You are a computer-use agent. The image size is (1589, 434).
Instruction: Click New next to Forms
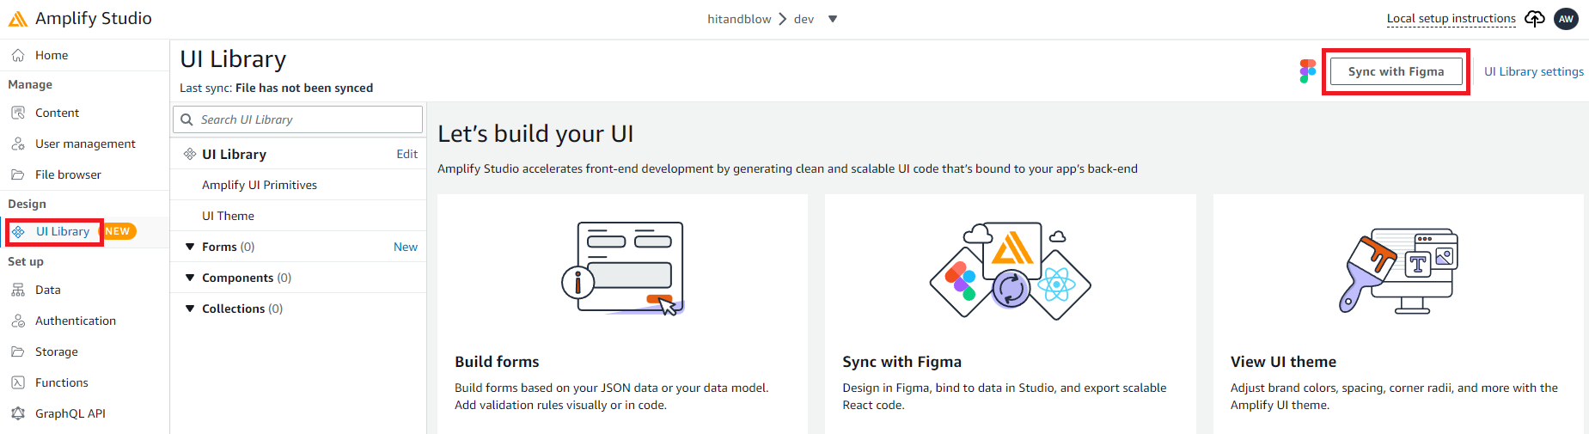click(406, 247)
